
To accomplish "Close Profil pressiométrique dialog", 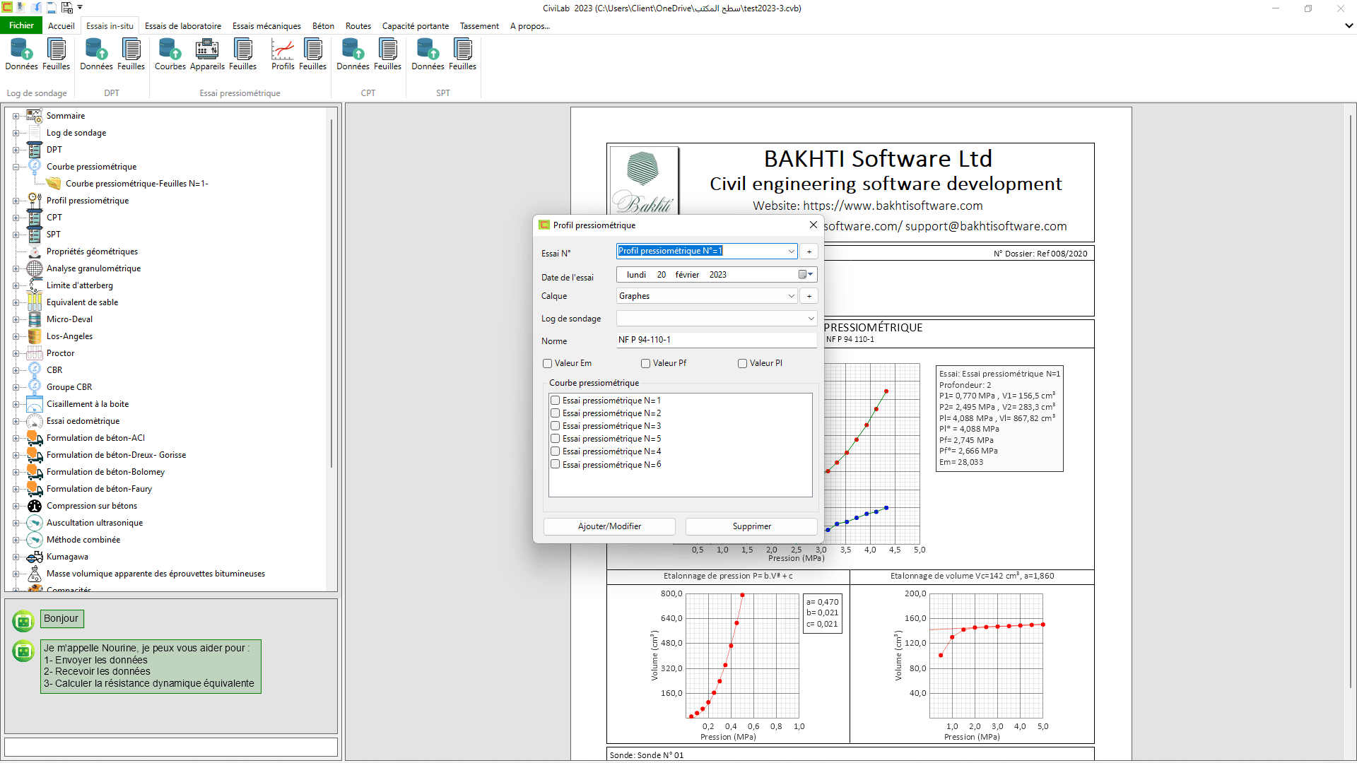I will [813, 225].
